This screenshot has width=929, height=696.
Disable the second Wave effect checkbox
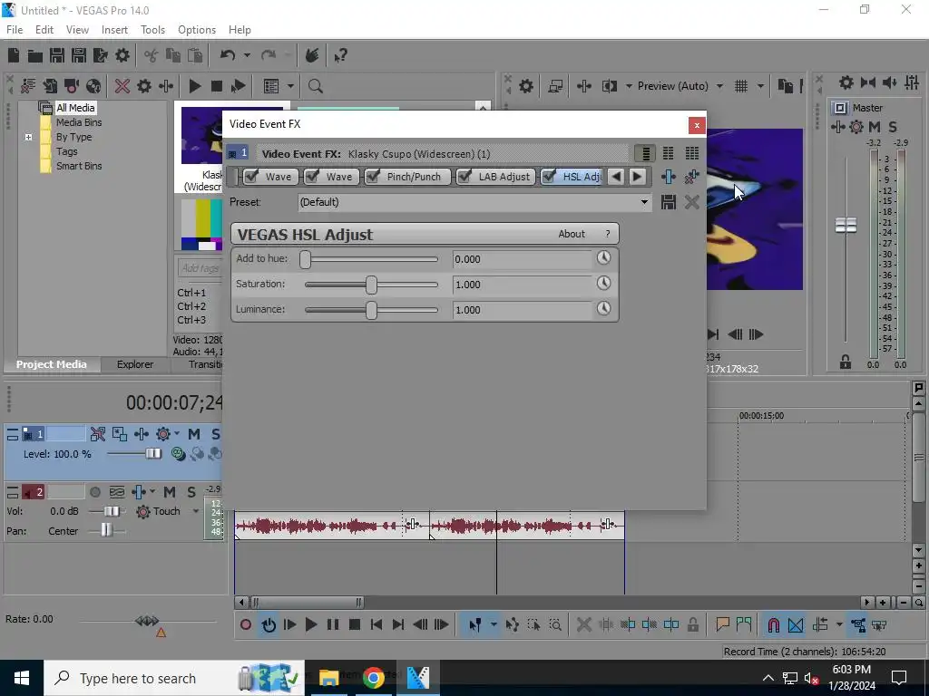coord(312,177)
